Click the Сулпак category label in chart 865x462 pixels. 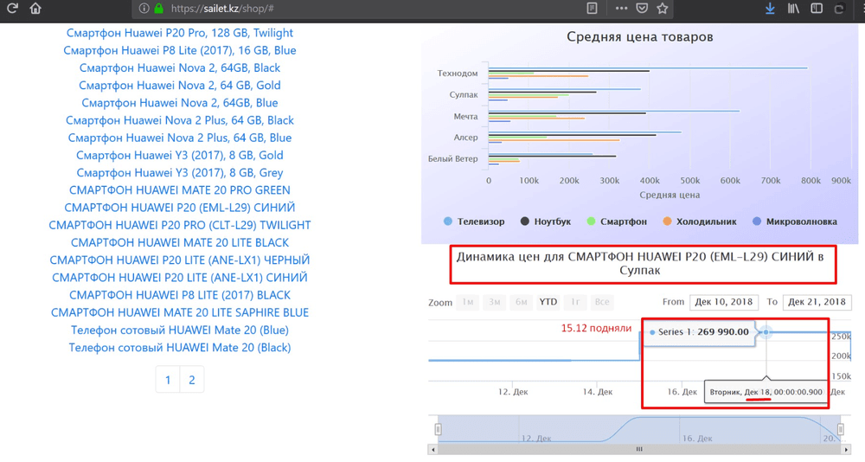464,95
